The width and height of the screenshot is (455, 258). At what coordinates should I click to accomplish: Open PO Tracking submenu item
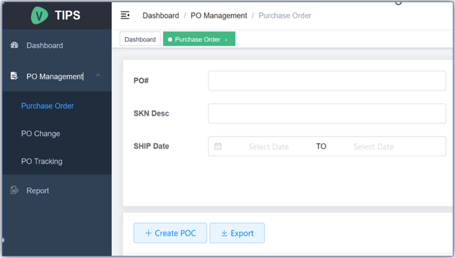(x=42, y=162)
